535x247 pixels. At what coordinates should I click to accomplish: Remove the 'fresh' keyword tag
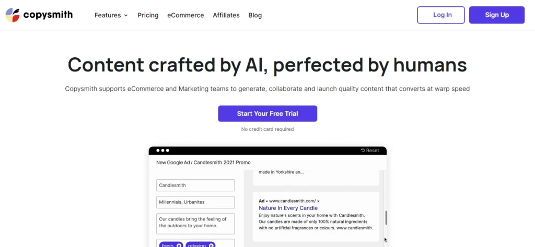pos(179,245)
